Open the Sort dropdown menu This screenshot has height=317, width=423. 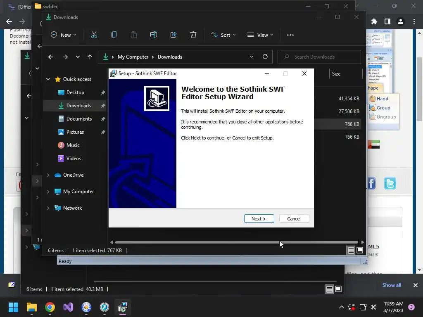(223, 35)
